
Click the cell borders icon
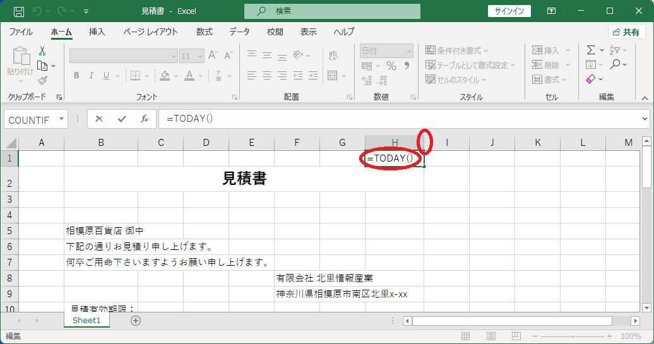coord(135,76)
